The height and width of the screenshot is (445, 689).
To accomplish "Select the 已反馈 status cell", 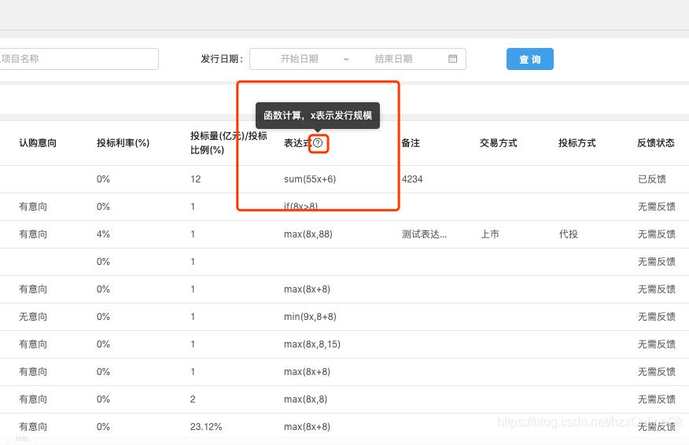I will click(651, 179).
